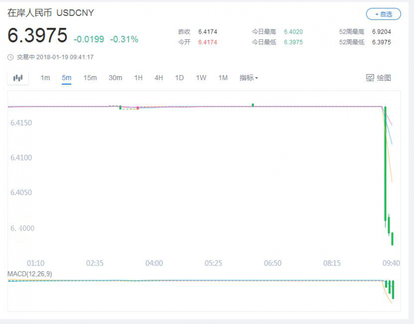
Task: Switch to the 1W weekly view
Action: 201,78
